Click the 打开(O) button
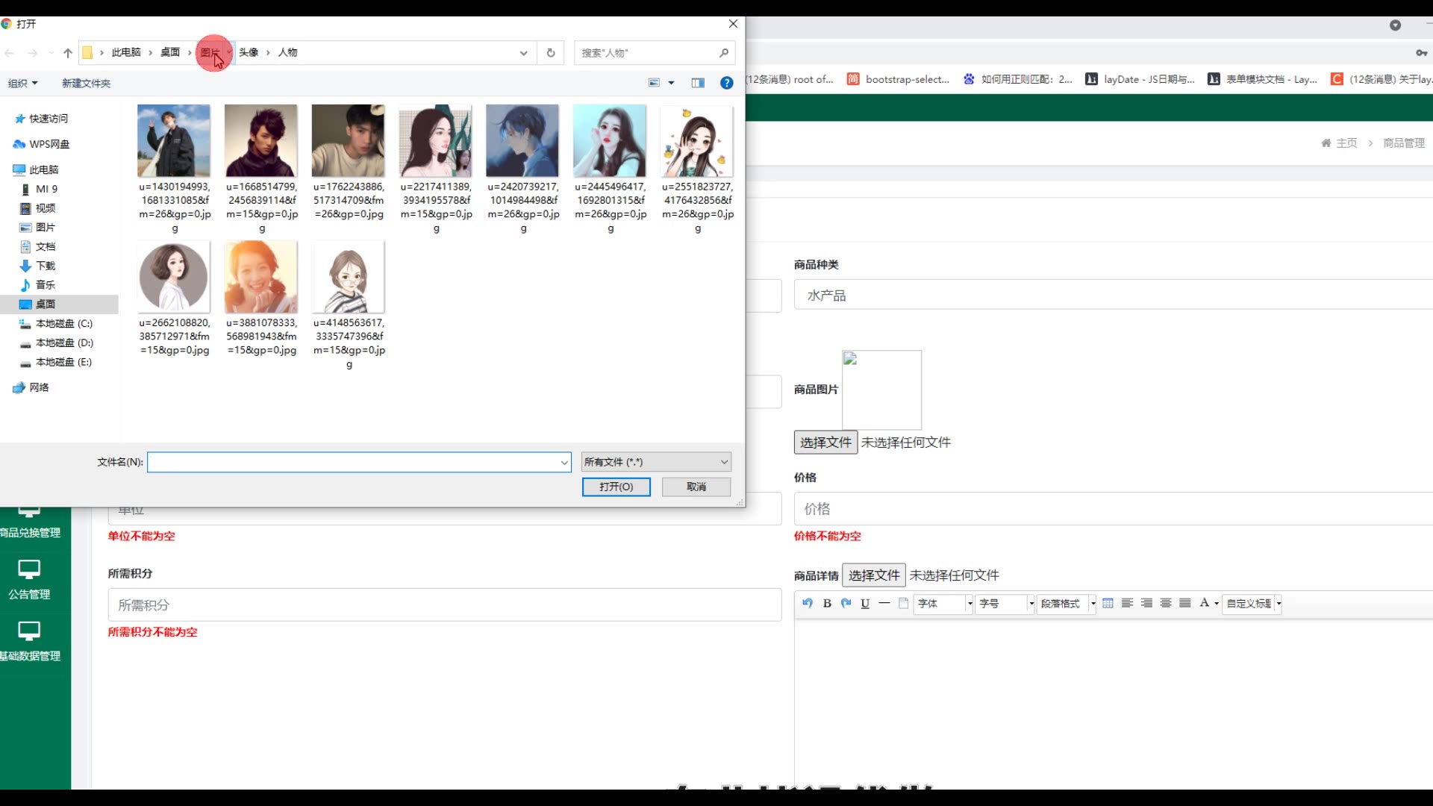Screen dimensions: 1433x806 click(x=616, y=487)
